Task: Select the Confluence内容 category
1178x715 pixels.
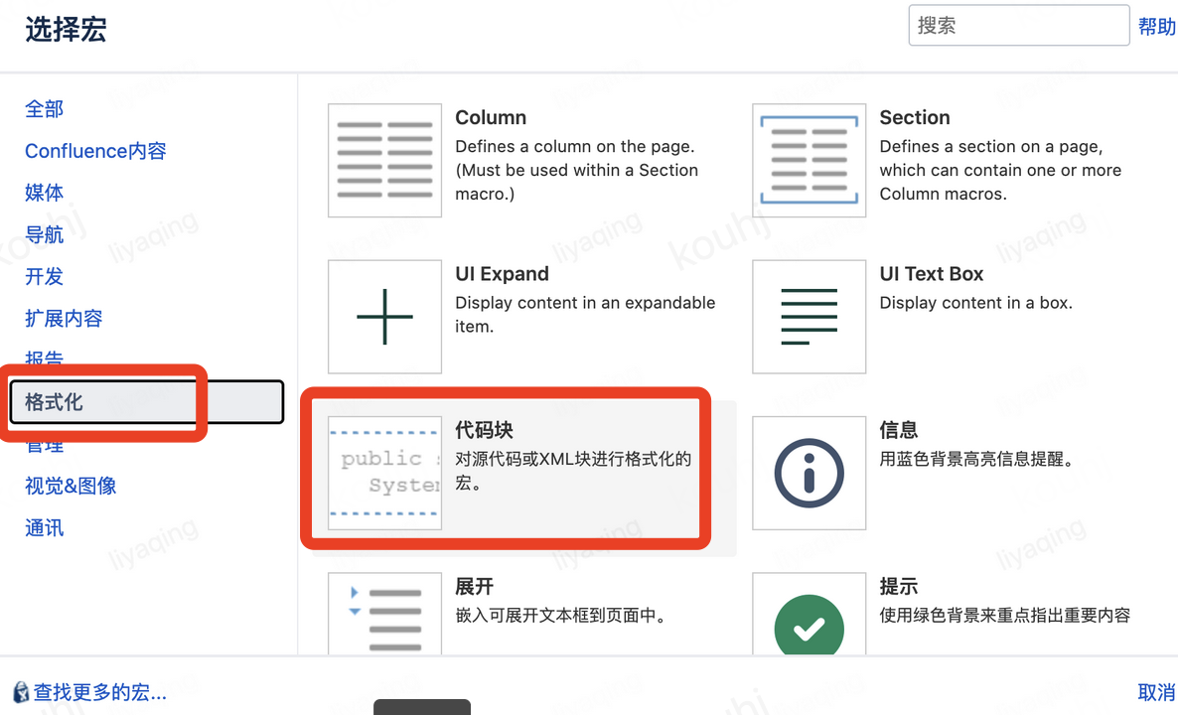Action: [95, 150]
